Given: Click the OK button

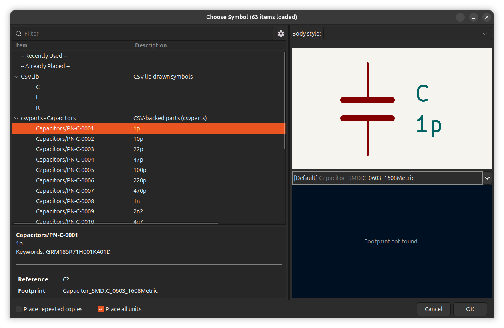Looking at the screenshot, I should (470, 309).
